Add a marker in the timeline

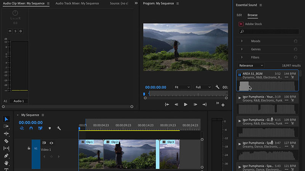(50, 128)
